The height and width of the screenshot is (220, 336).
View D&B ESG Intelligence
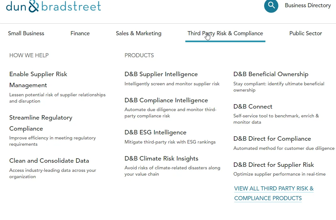click(x=155, y=133)
